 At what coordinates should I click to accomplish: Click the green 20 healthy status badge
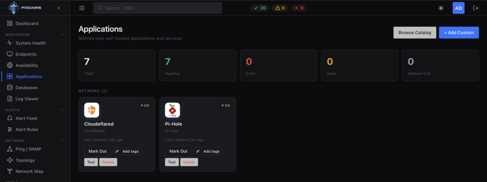pyautogui.click(x=260, y=8)
